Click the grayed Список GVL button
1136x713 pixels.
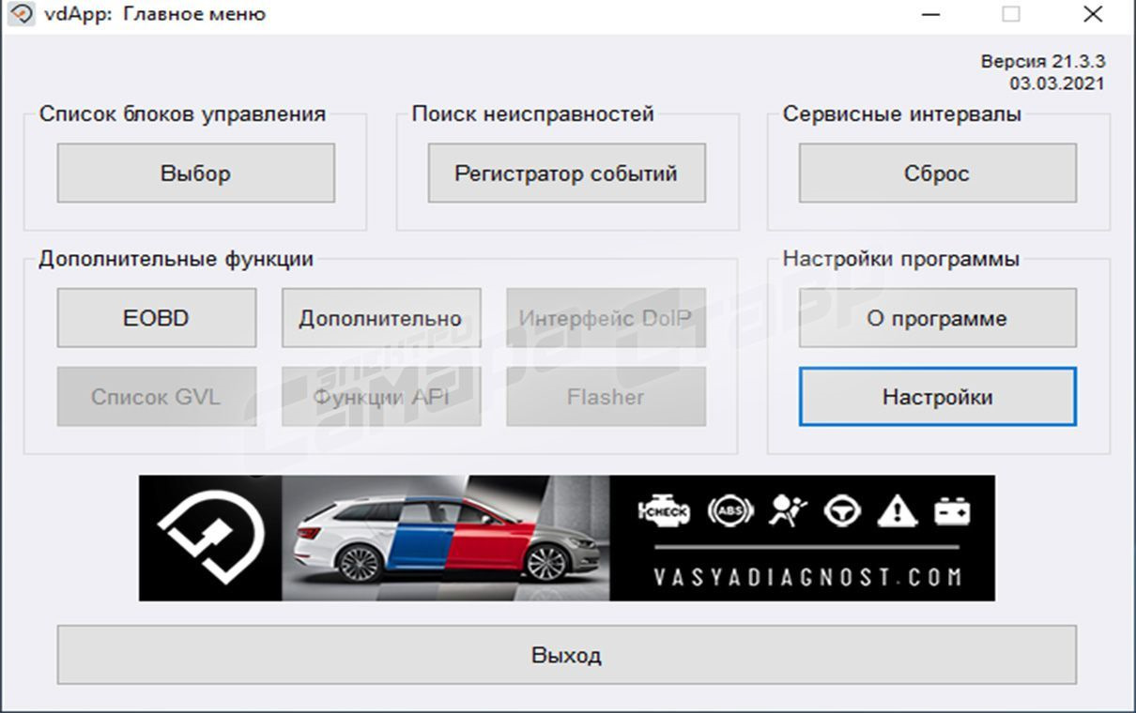[156, 397]
